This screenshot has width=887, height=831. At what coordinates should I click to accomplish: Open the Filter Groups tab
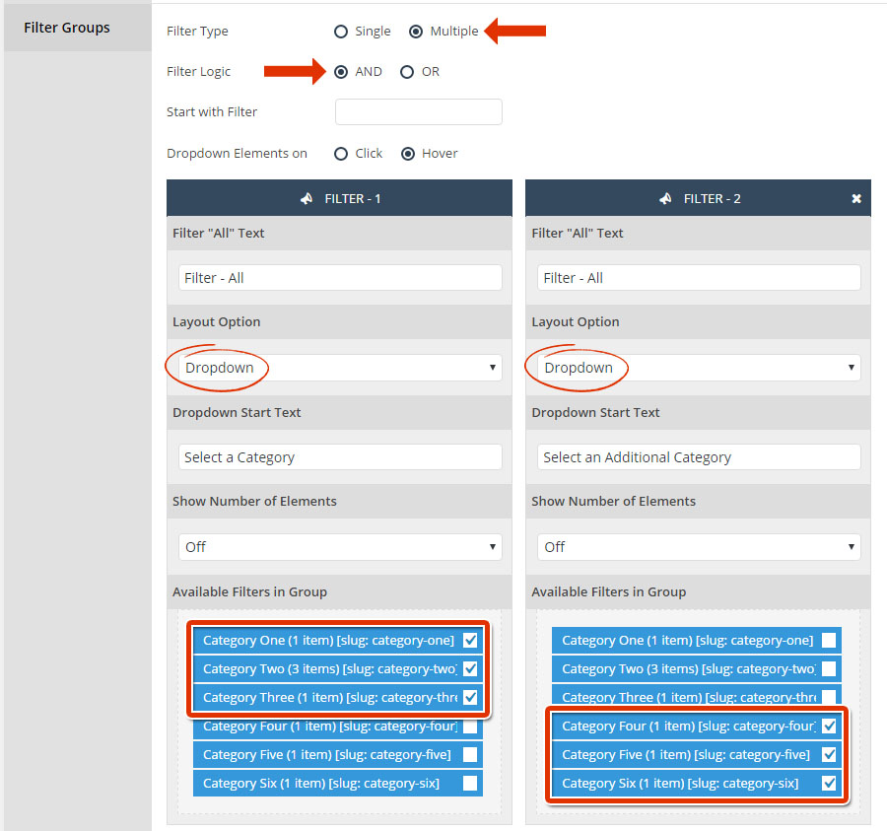click(x=78, y=28)
